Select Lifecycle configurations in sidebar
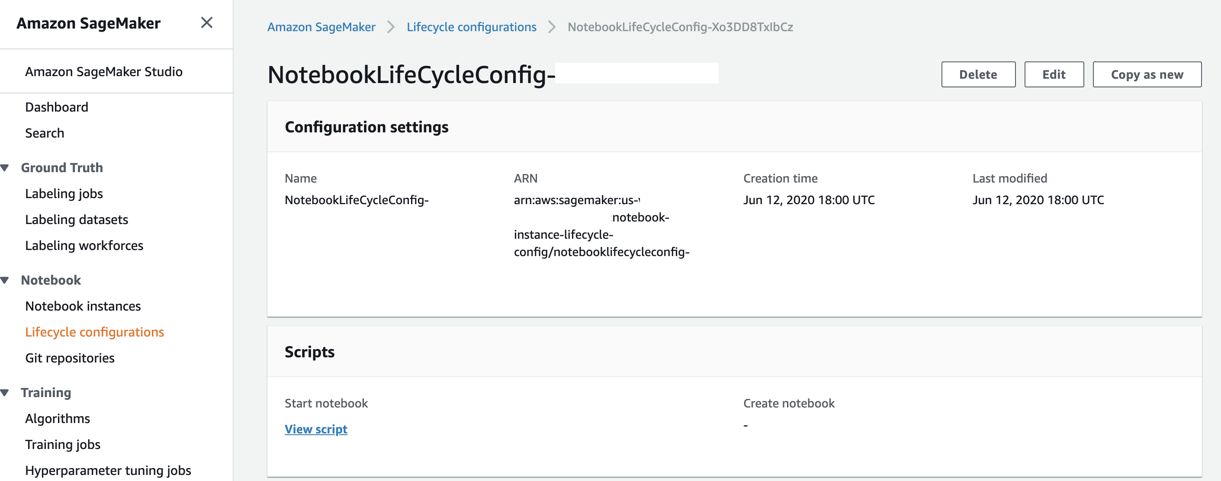 pyautogui.click(x=94, y=332)
